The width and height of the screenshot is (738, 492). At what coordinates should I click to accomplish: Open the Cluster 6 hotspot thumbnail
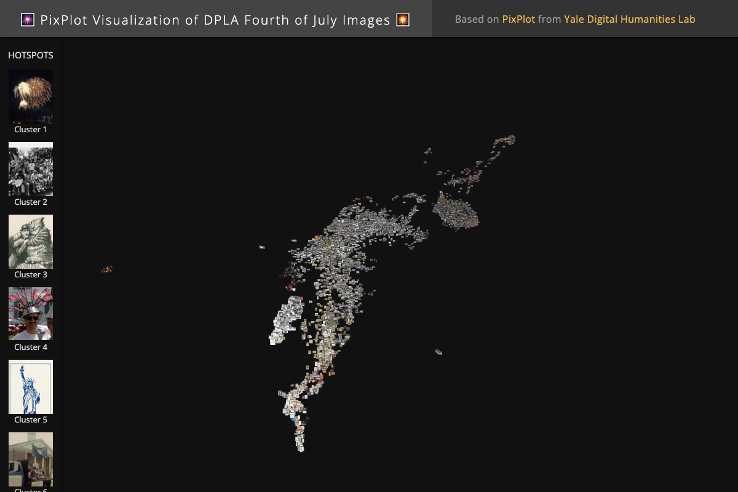tap(31, 459)
